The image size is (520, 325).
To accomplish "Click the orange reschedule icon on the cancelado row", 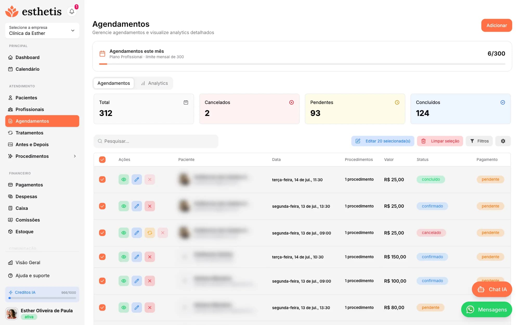I will [150, 233].
